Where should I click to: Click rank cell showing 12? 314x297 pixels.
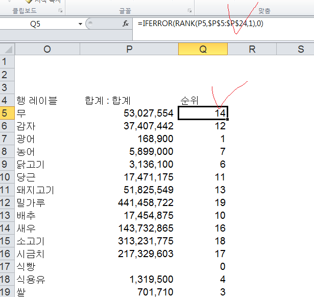(x=203, y=126)
